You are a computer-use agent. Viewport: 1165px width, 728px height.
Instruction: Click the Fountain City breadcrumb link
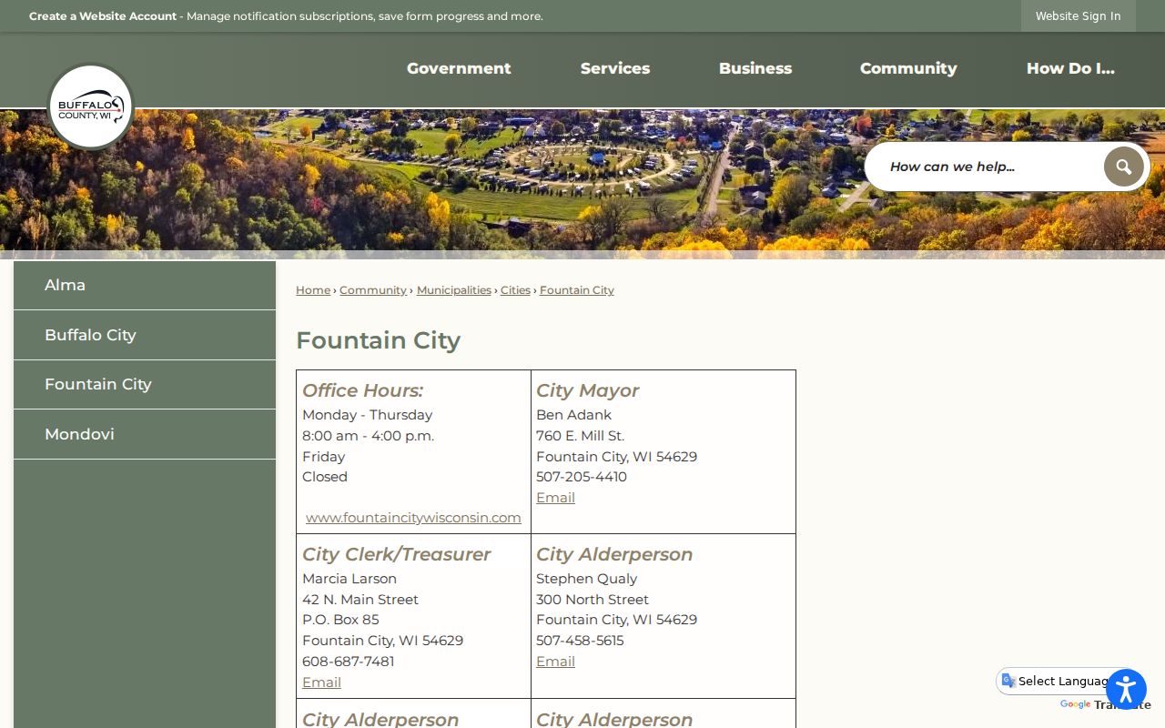(577, 289)
